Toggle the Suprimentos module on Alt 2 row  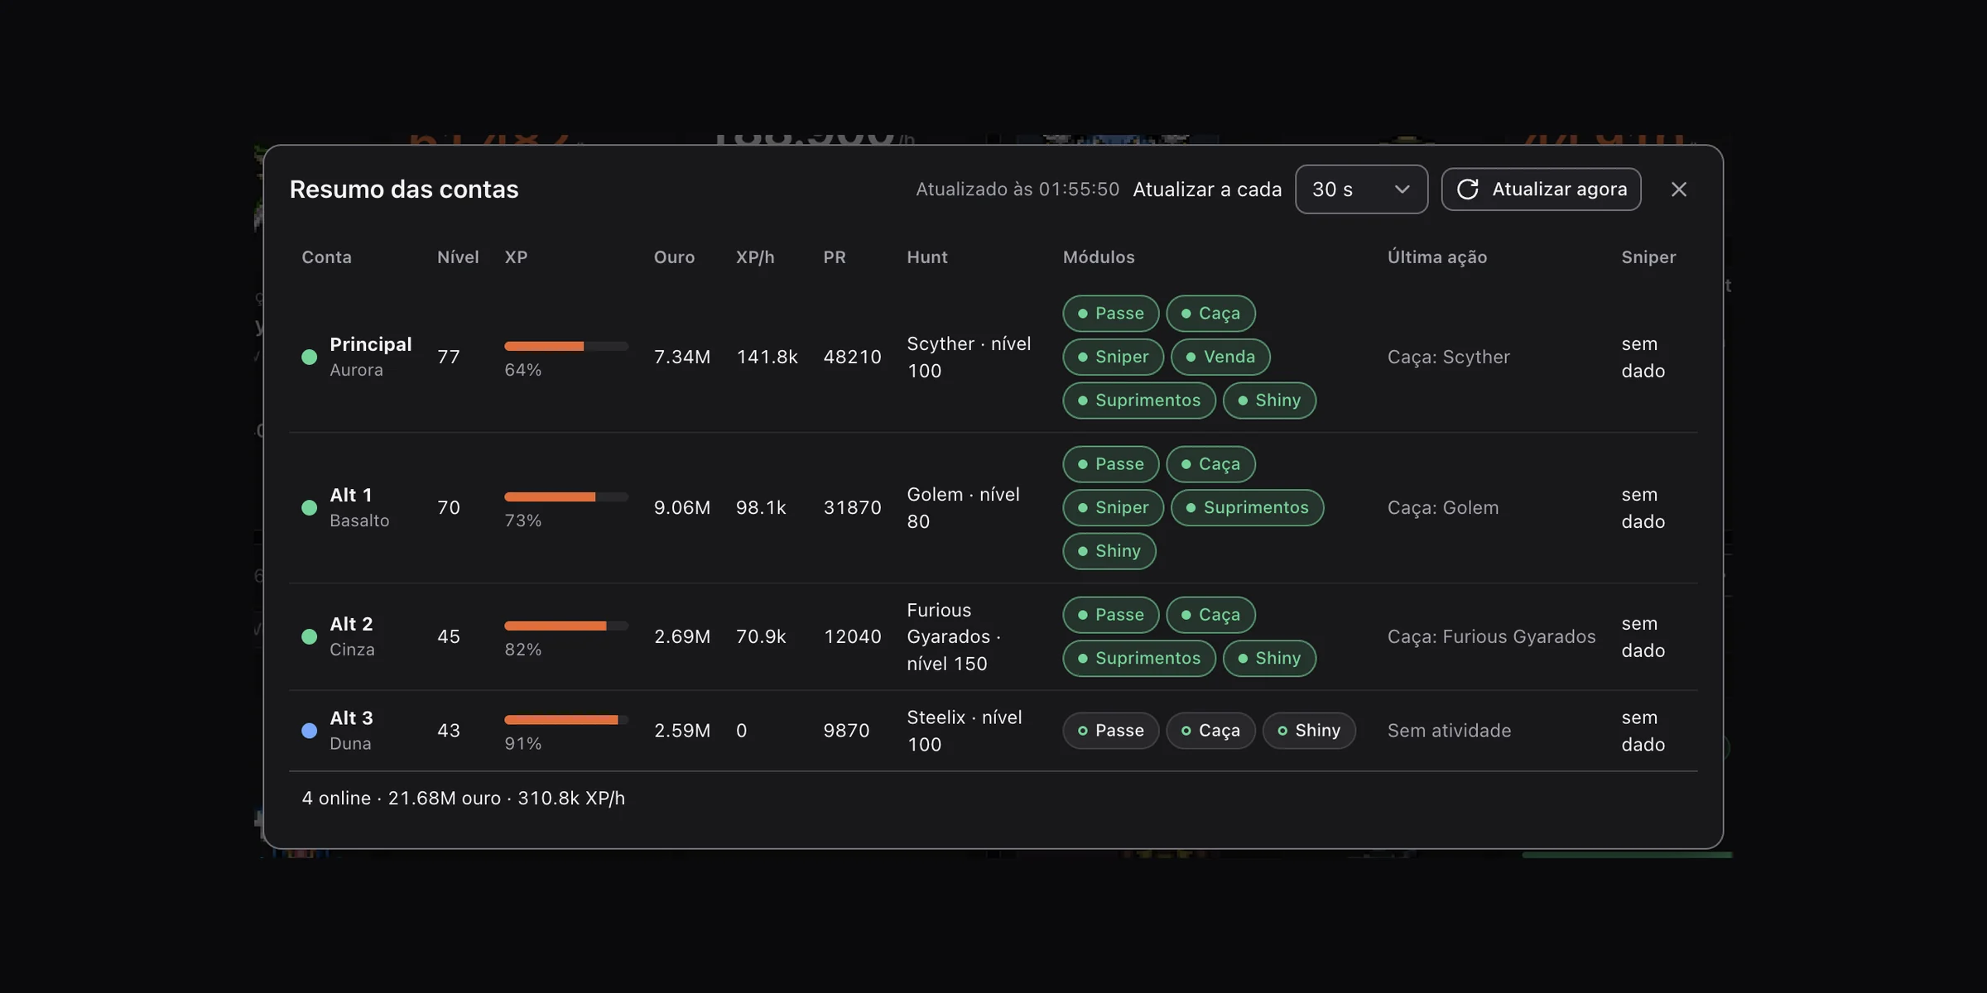pyautogui.click(x=1139, y=659)
